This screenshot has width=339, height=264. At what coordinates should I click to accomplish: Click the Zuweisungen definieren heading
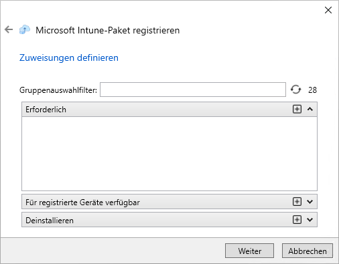(x=69, y=57)
